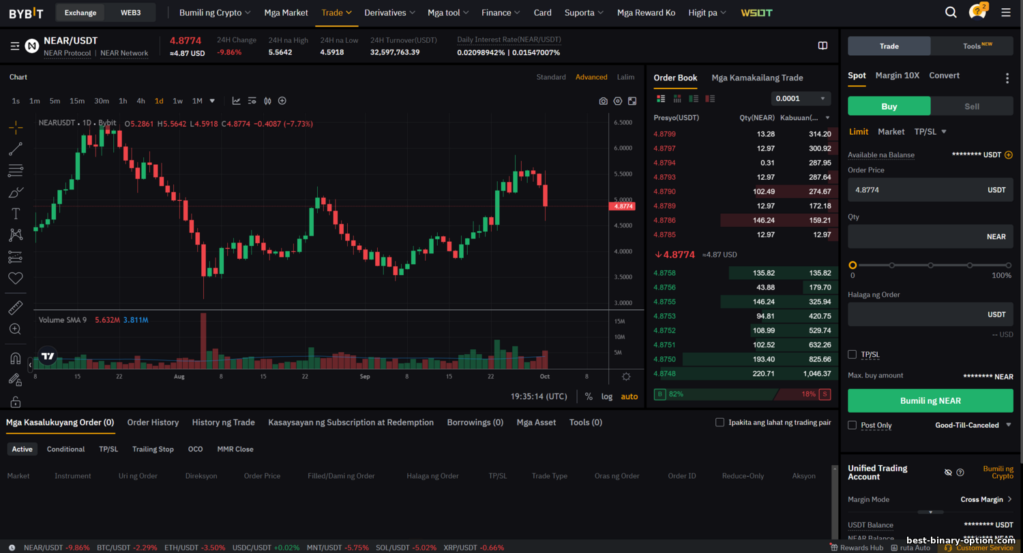Screen dimensions: 1023x553
Task: Open the Margin 10X tab
Action: (898, 76)
